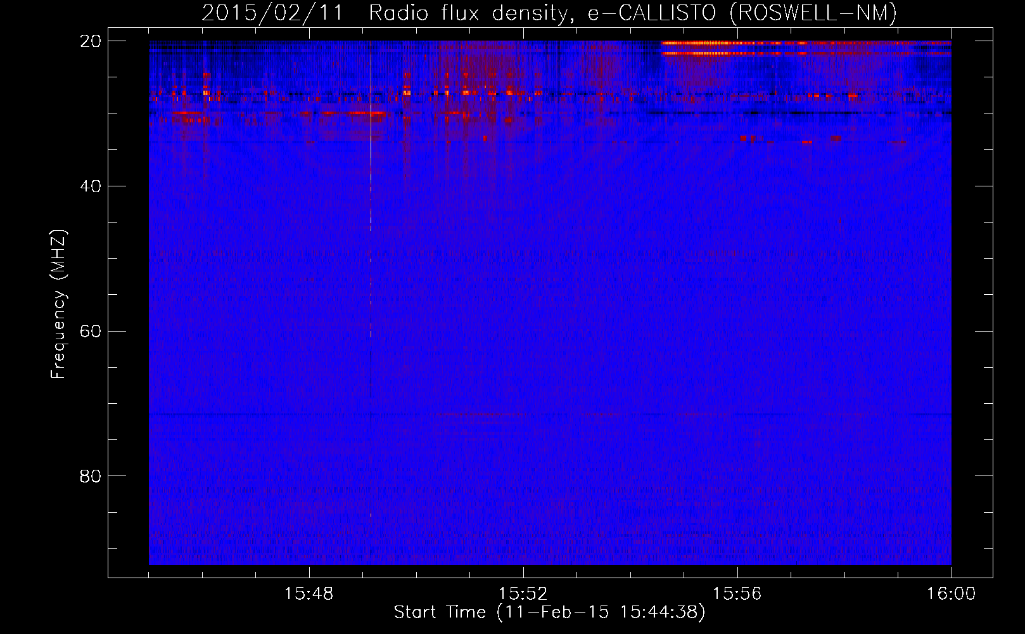Click the 'Start Time (11-Feb-15 15:44:38)' label
The height and width of the screenshot is (634, 1025).
click(x=549, y=612)
